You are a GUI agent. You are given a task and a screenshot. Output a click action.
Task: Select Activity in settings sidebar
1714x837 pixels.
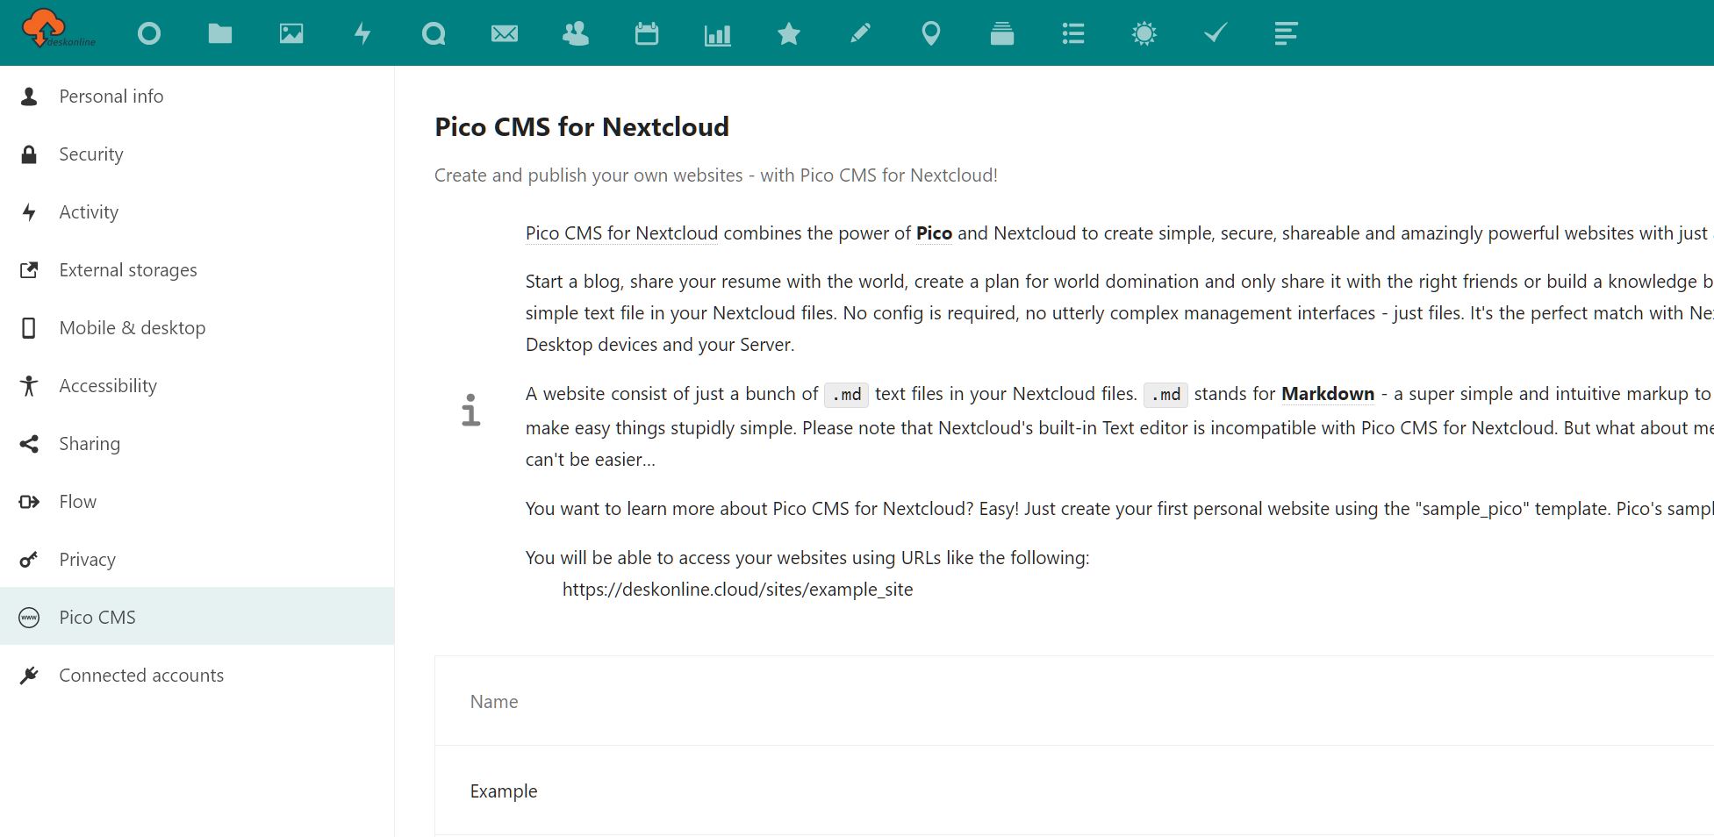coord(197,212)
